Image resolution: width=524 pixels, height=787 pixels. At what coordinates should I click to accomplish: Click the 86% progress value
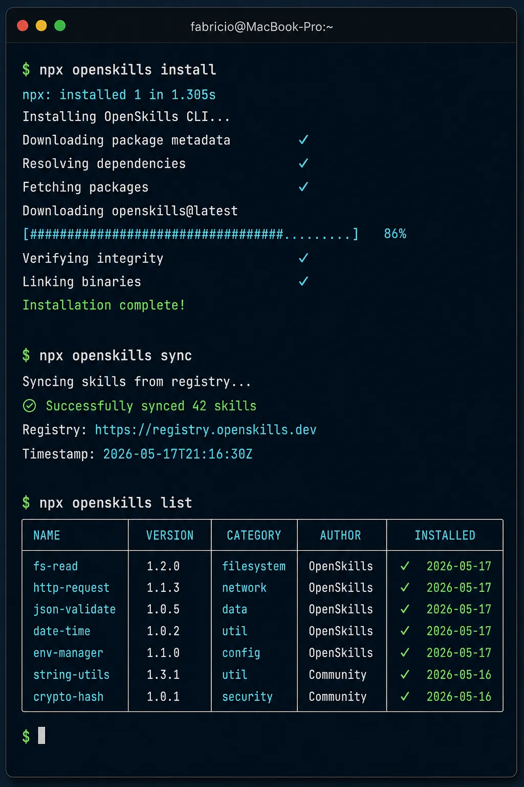tap(395, 234)
